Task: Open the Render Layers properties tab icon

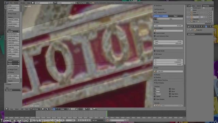Action: click(x=195, y=26)
